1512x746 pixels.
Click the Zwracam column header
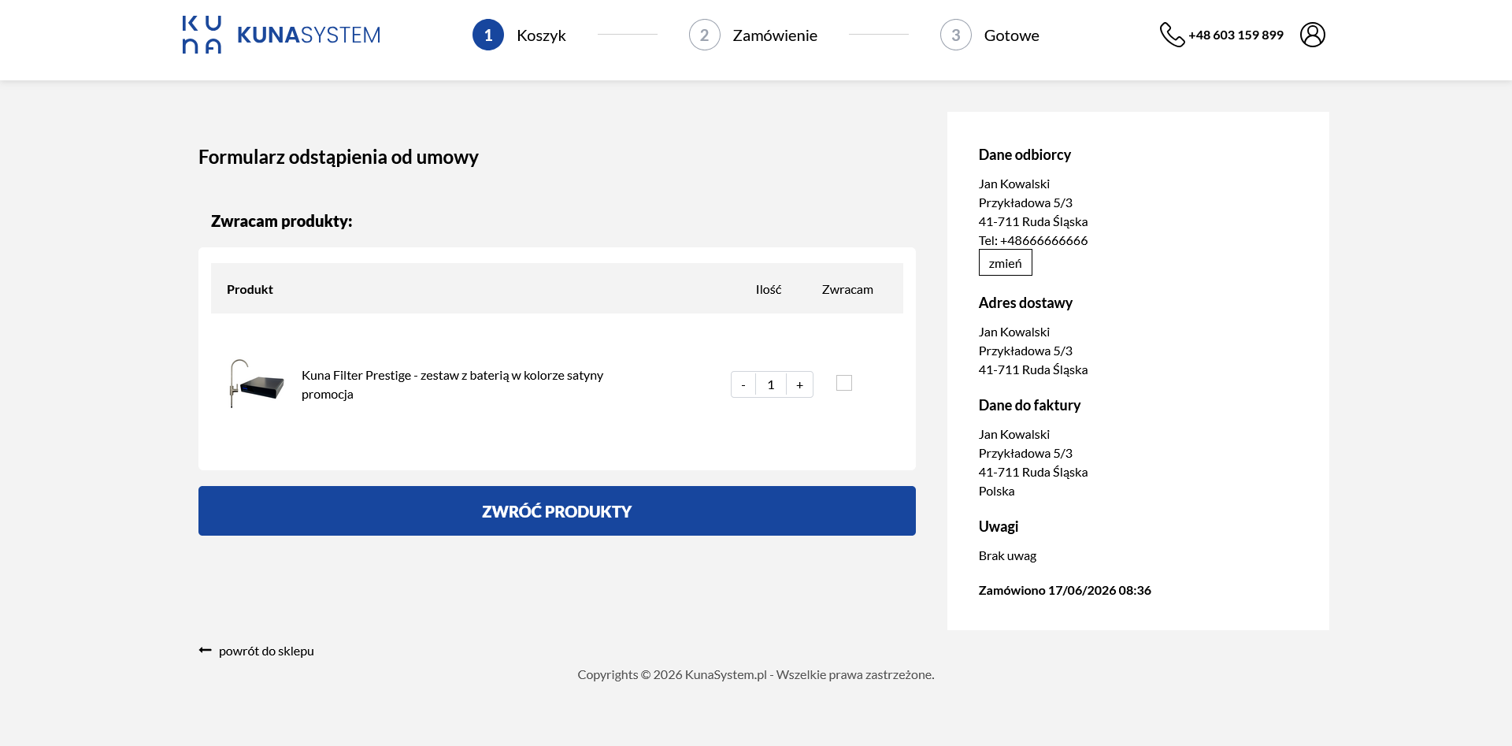click(x=847, y=289)
